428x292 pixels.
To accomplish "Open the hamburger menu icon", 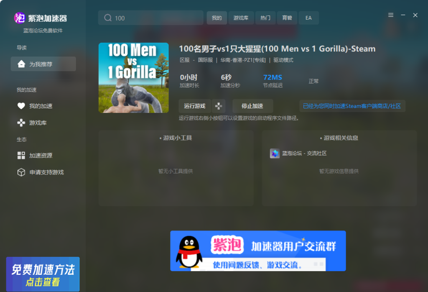I will pyautogui.click(x=391, y=15).
